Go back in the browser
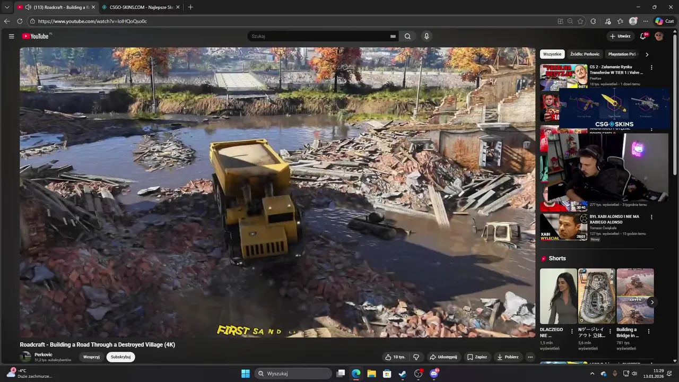Screen dimensions: 679x382 pyautogui.click(x=7, y=21)
